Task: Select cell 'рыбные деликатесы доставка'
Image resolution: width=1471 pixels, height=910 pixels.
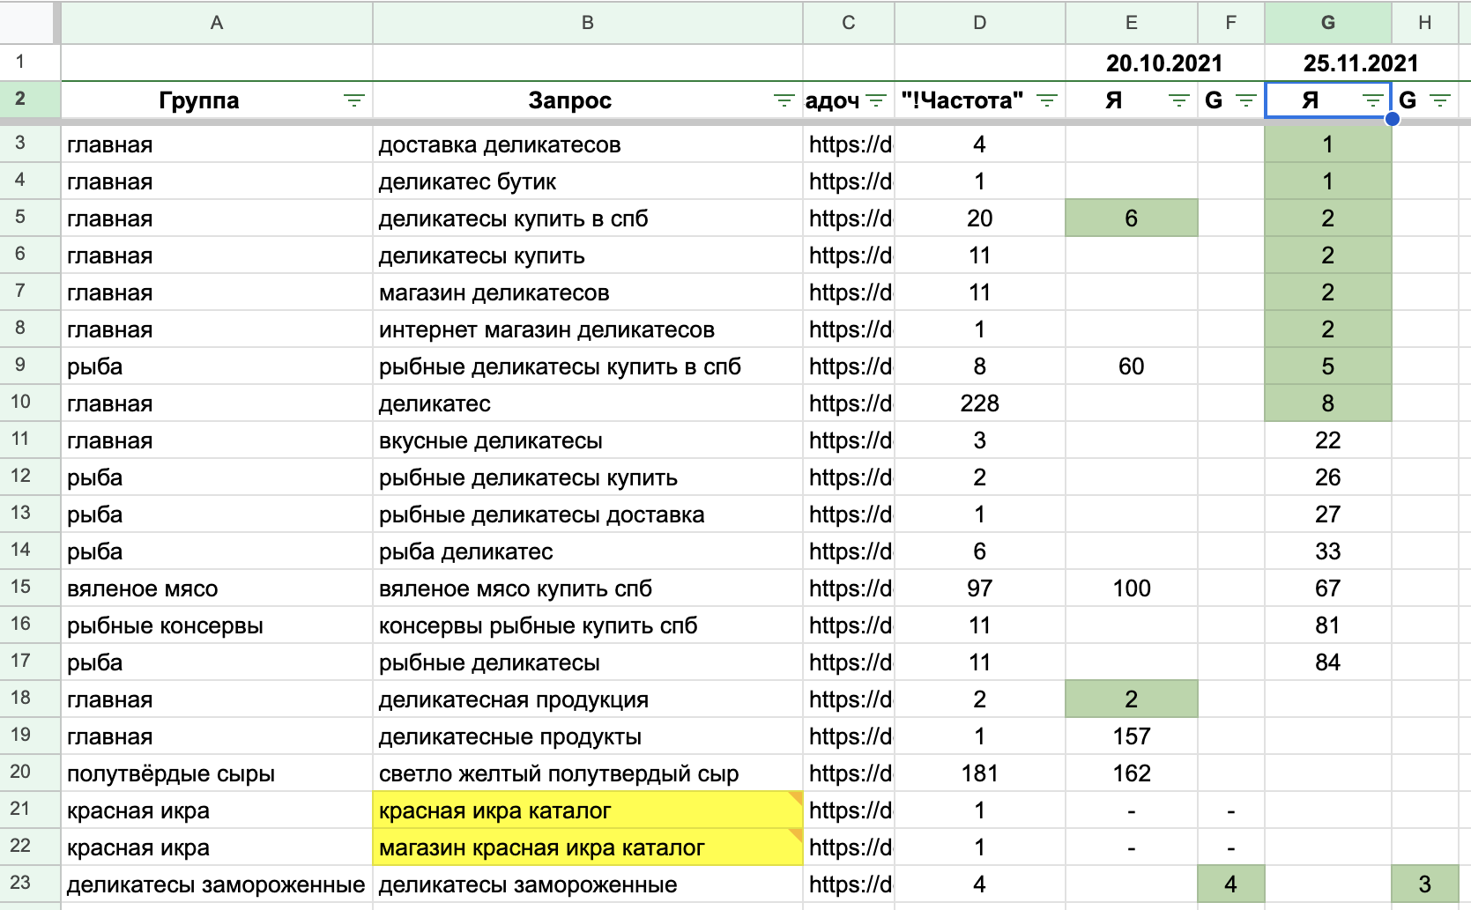Action: click(x=588, y=514)
